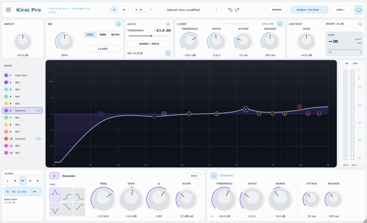Select EQ node 6 on the graph
The width and height of the screenshot is (367, 223).
246,109
